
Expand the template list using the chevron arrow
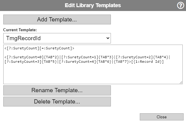[x=108, y=38]
